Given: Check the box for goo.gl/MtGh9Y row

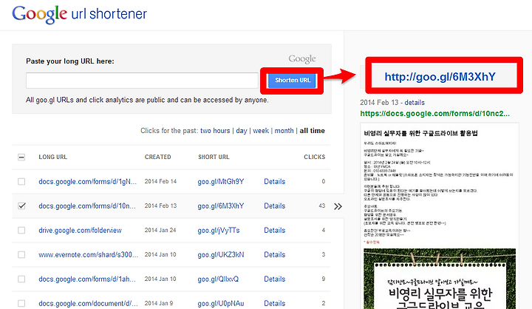Looking at the screenshot, I should coord(21,181).
